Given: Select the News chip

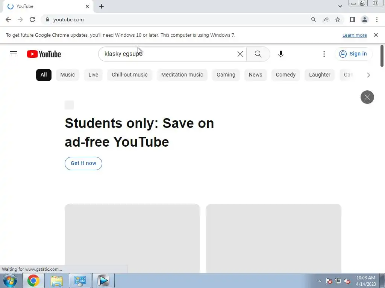Looking at the screenshot, I should pyautogui.click(x=255, y=75).
